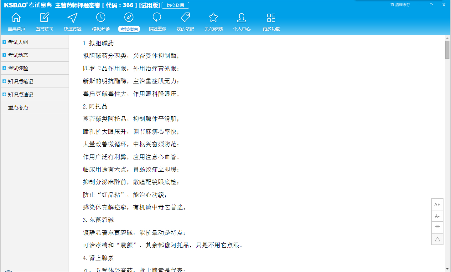Expand the 知识点笔记 tree node
Viewport: 451px width, 272px height.
pyautogui.click(x=4, y=81)
